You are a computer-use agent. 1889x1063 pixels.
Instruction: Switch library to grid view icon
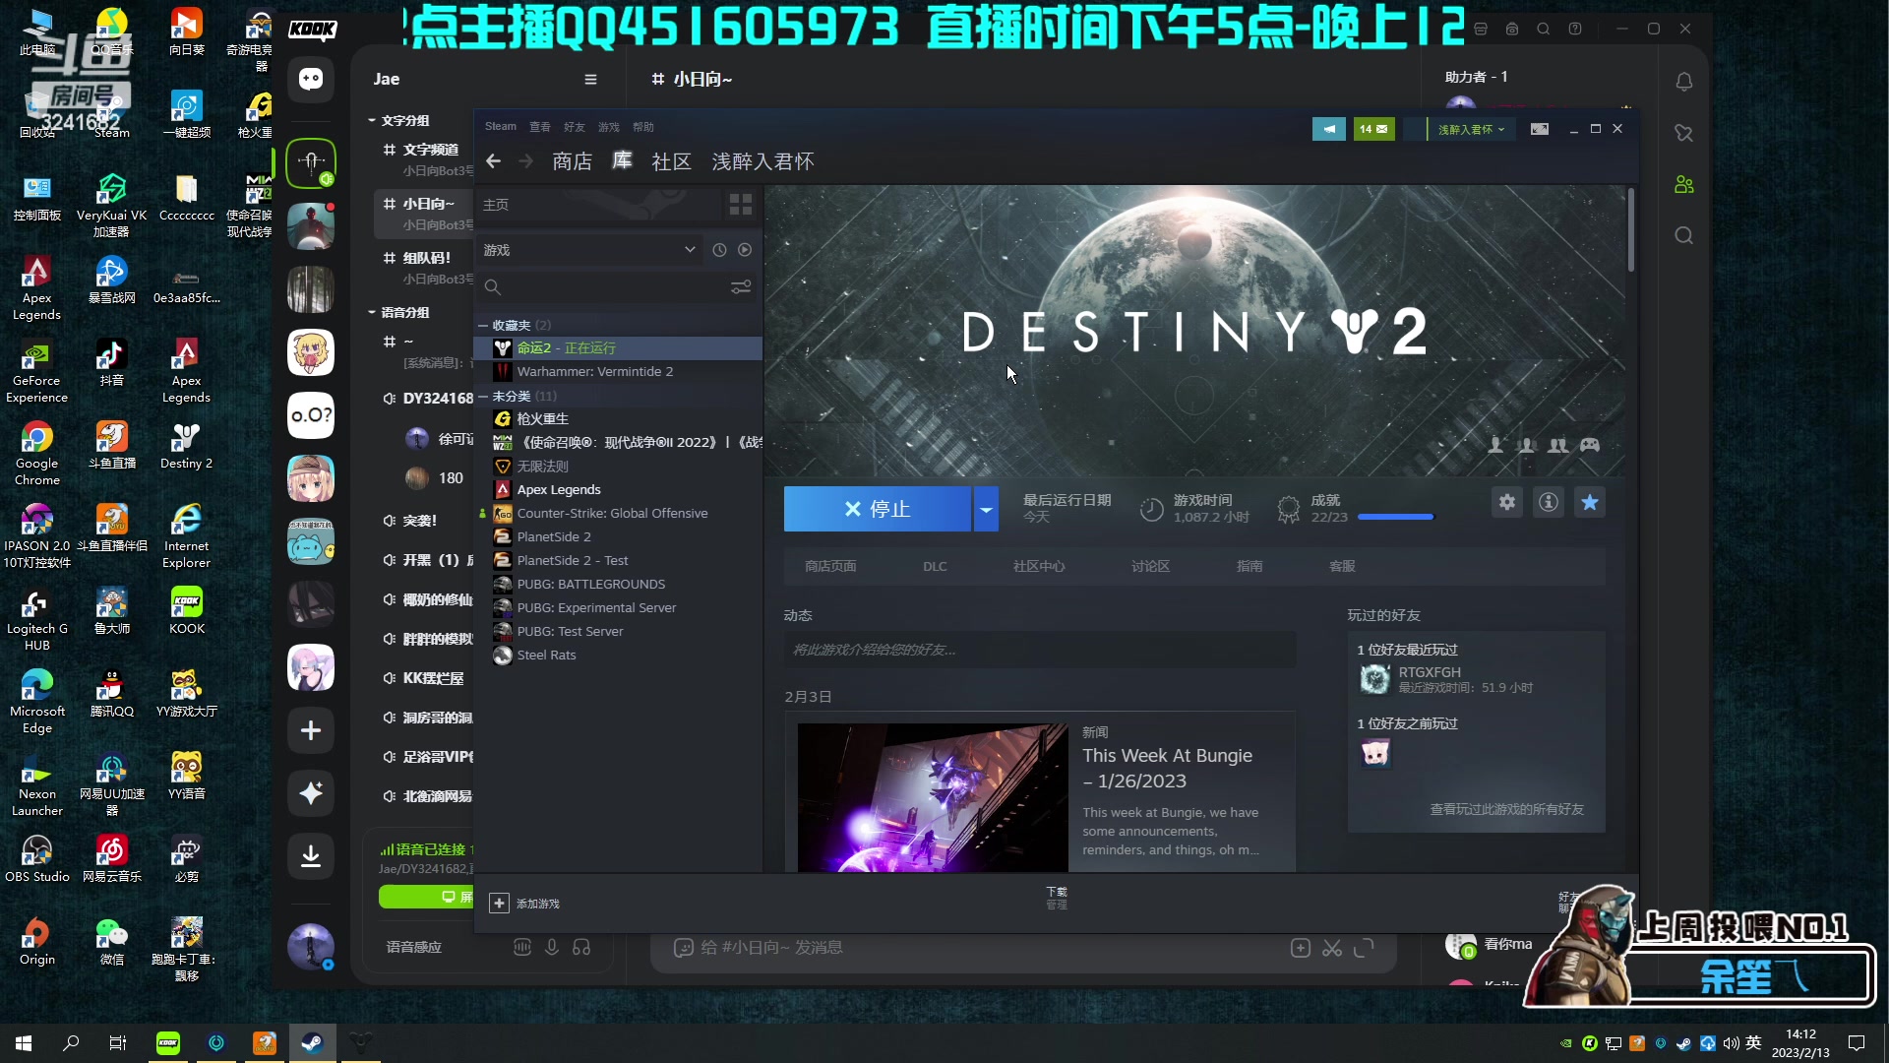click(x=741, y=205)
